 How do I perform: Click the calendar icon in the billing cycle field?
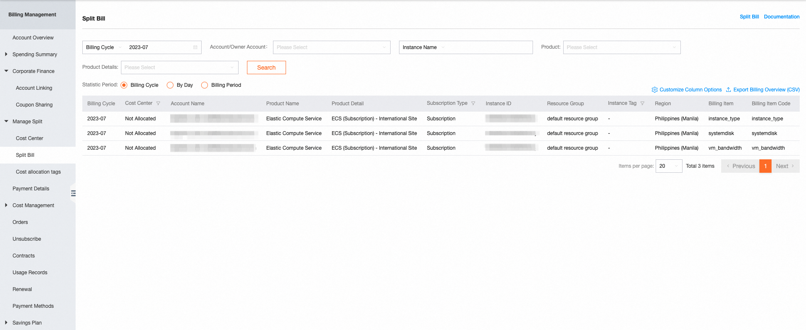[195, 47]
